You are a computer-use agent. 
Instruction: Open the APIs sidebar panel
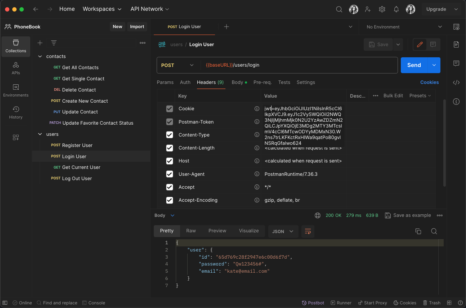coord(16,68)
